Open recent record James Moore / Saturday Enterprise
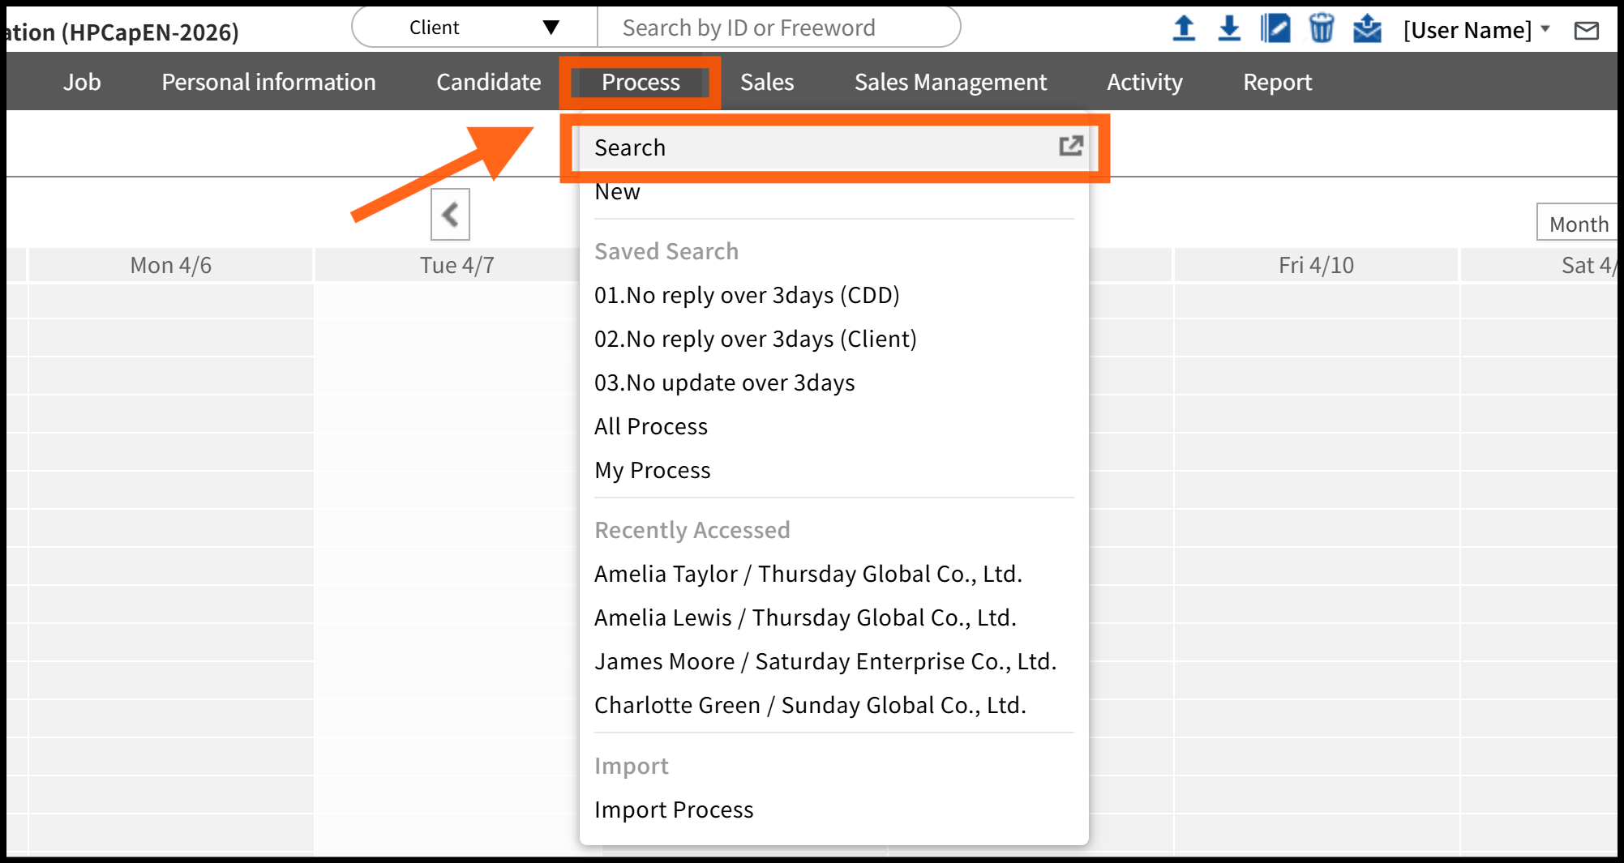The height and width of the screenshot is (863, 1624). (825, 661)
